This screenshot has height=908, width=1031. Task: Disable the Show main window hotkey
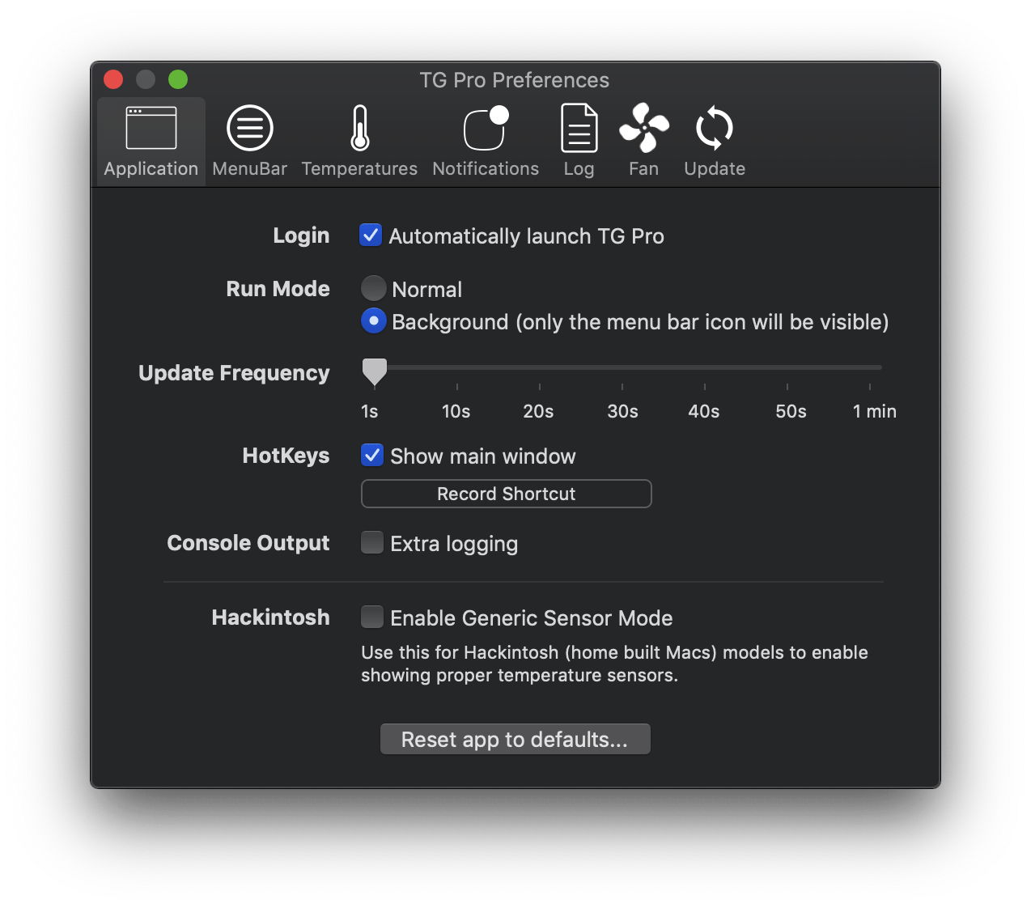[x=371, y=455]
